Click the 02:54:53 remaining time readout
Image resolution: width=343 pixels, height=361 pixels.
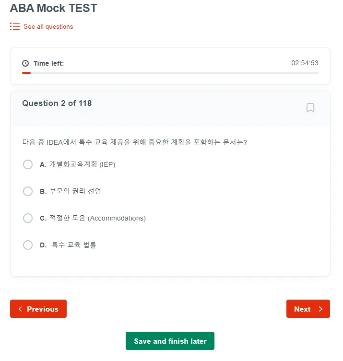click(305, 63)
